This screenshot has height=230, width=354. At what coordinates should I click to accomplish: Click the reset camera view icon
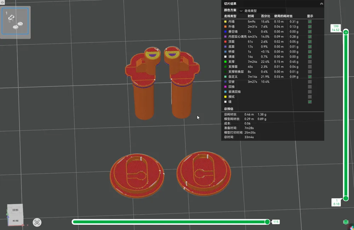tap(37, 222)
